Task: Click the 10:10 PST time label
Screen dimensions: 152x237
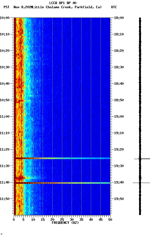Action: [5, 34]
